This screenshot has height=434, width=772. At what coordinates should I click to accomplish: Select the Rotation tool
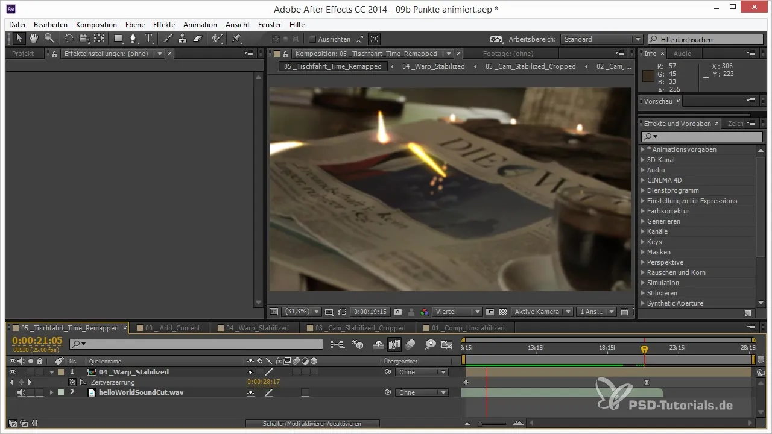point(69,39)
